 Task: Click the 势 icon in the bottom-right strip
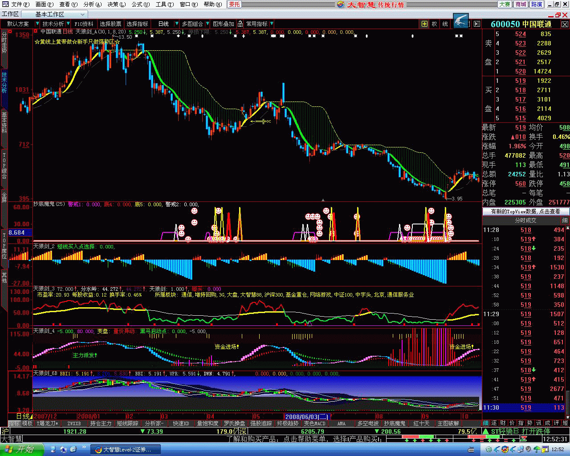529,423
